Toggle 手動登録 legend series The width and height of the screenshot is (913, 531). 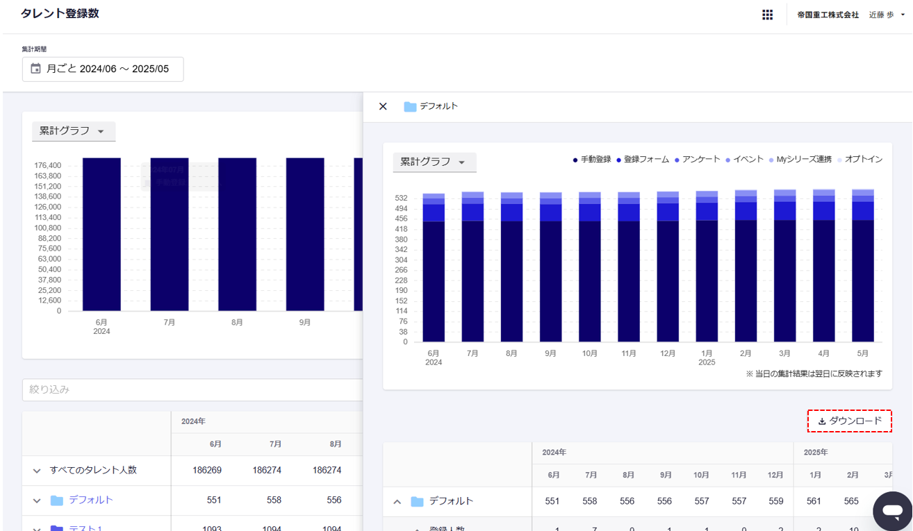tap(591, 160)
